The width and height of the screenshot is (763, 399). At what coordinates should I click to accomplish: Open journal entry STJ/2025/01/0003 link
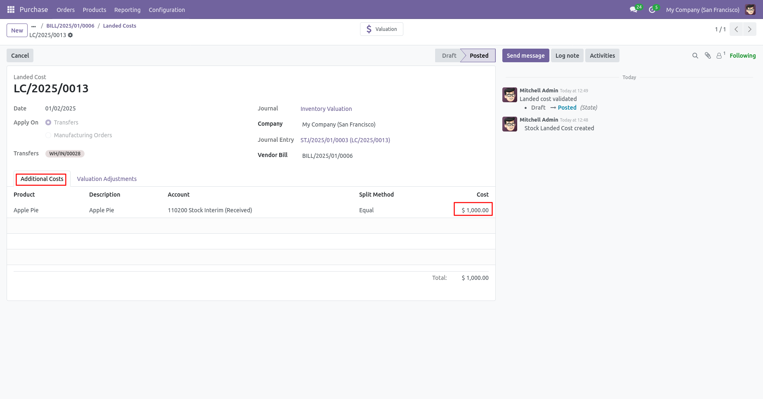[345, 140]
